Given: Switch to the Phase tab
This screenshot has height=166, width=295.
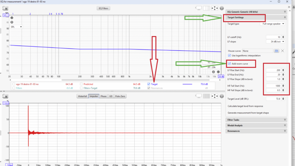Looking at the screenshot, I should tap(104, 96).
